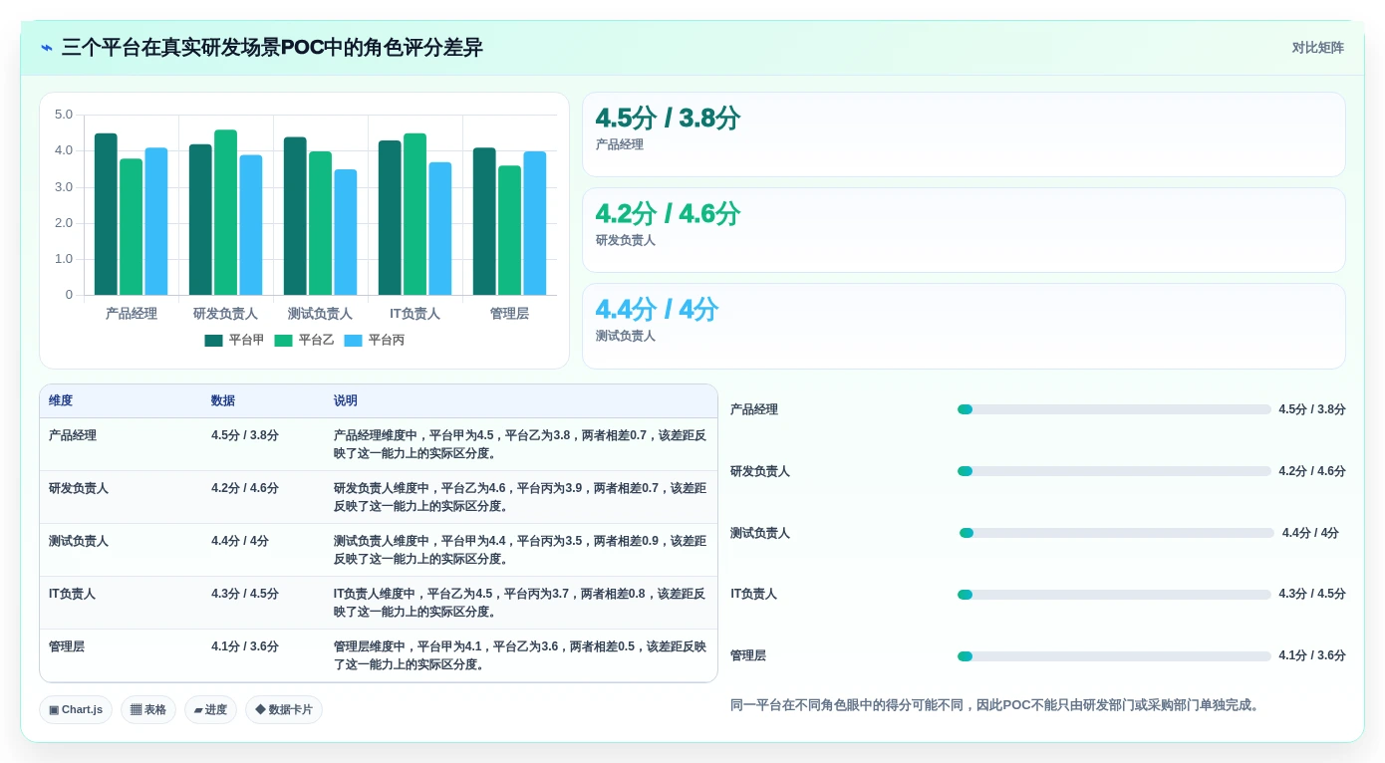Toggle the 平台乙 legend swatch
This screenshot has width=1385, height=763.
[284, 340]
